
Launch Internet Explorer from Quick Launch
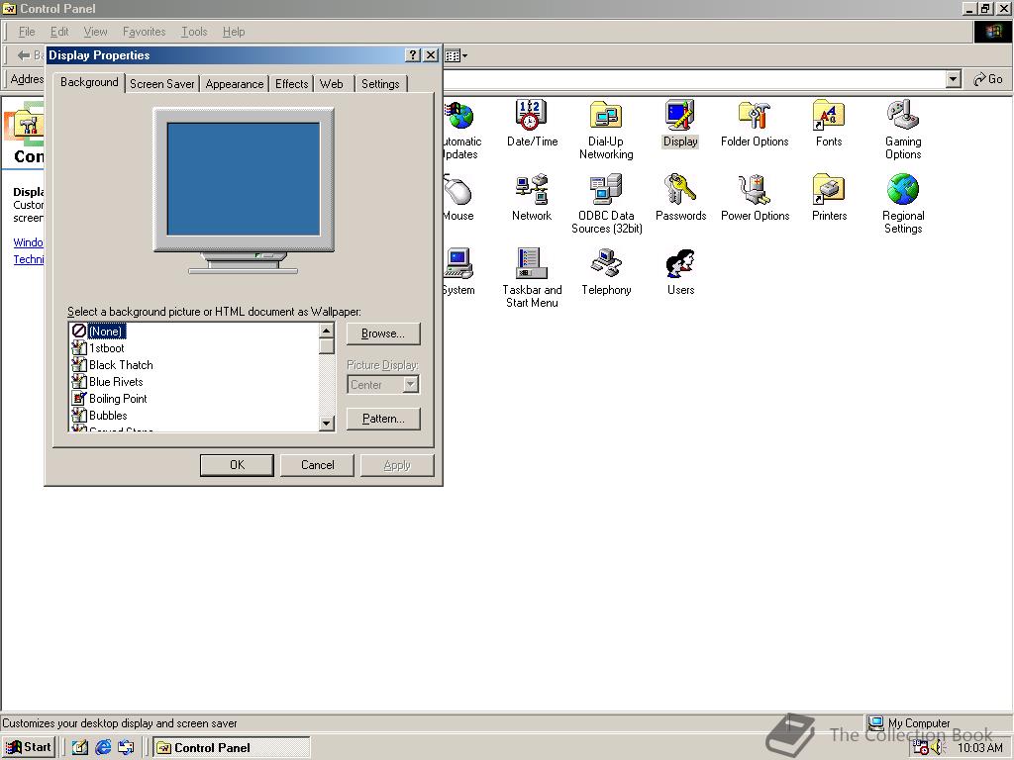coord(103,748)
